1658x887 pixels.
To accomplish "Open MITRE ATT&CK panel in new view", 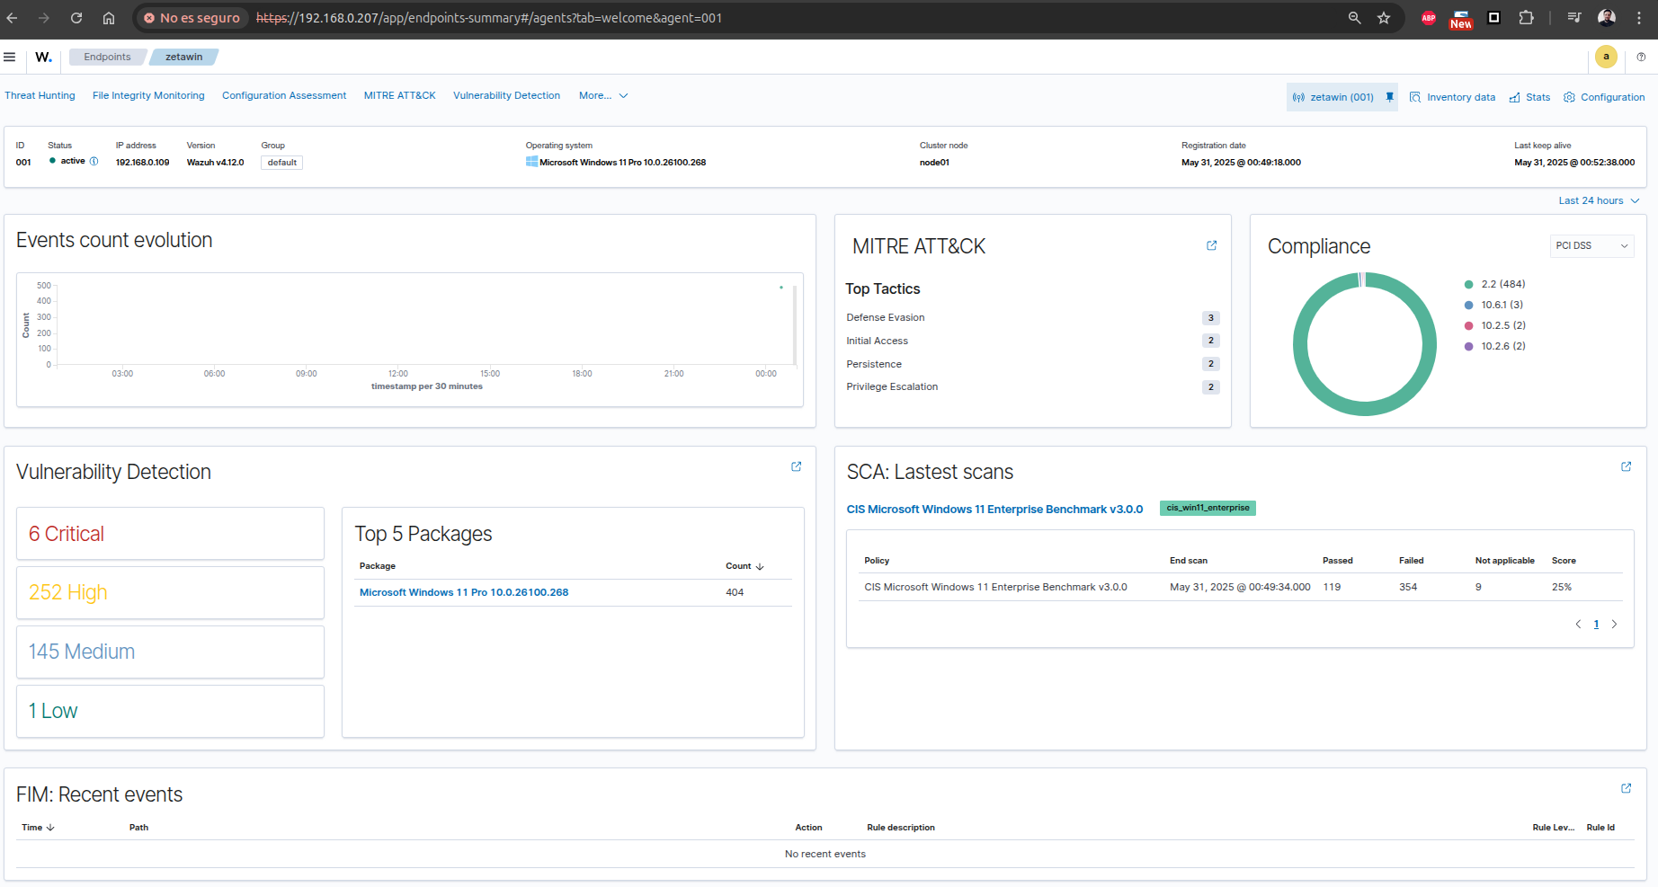I will point(1211,245).
